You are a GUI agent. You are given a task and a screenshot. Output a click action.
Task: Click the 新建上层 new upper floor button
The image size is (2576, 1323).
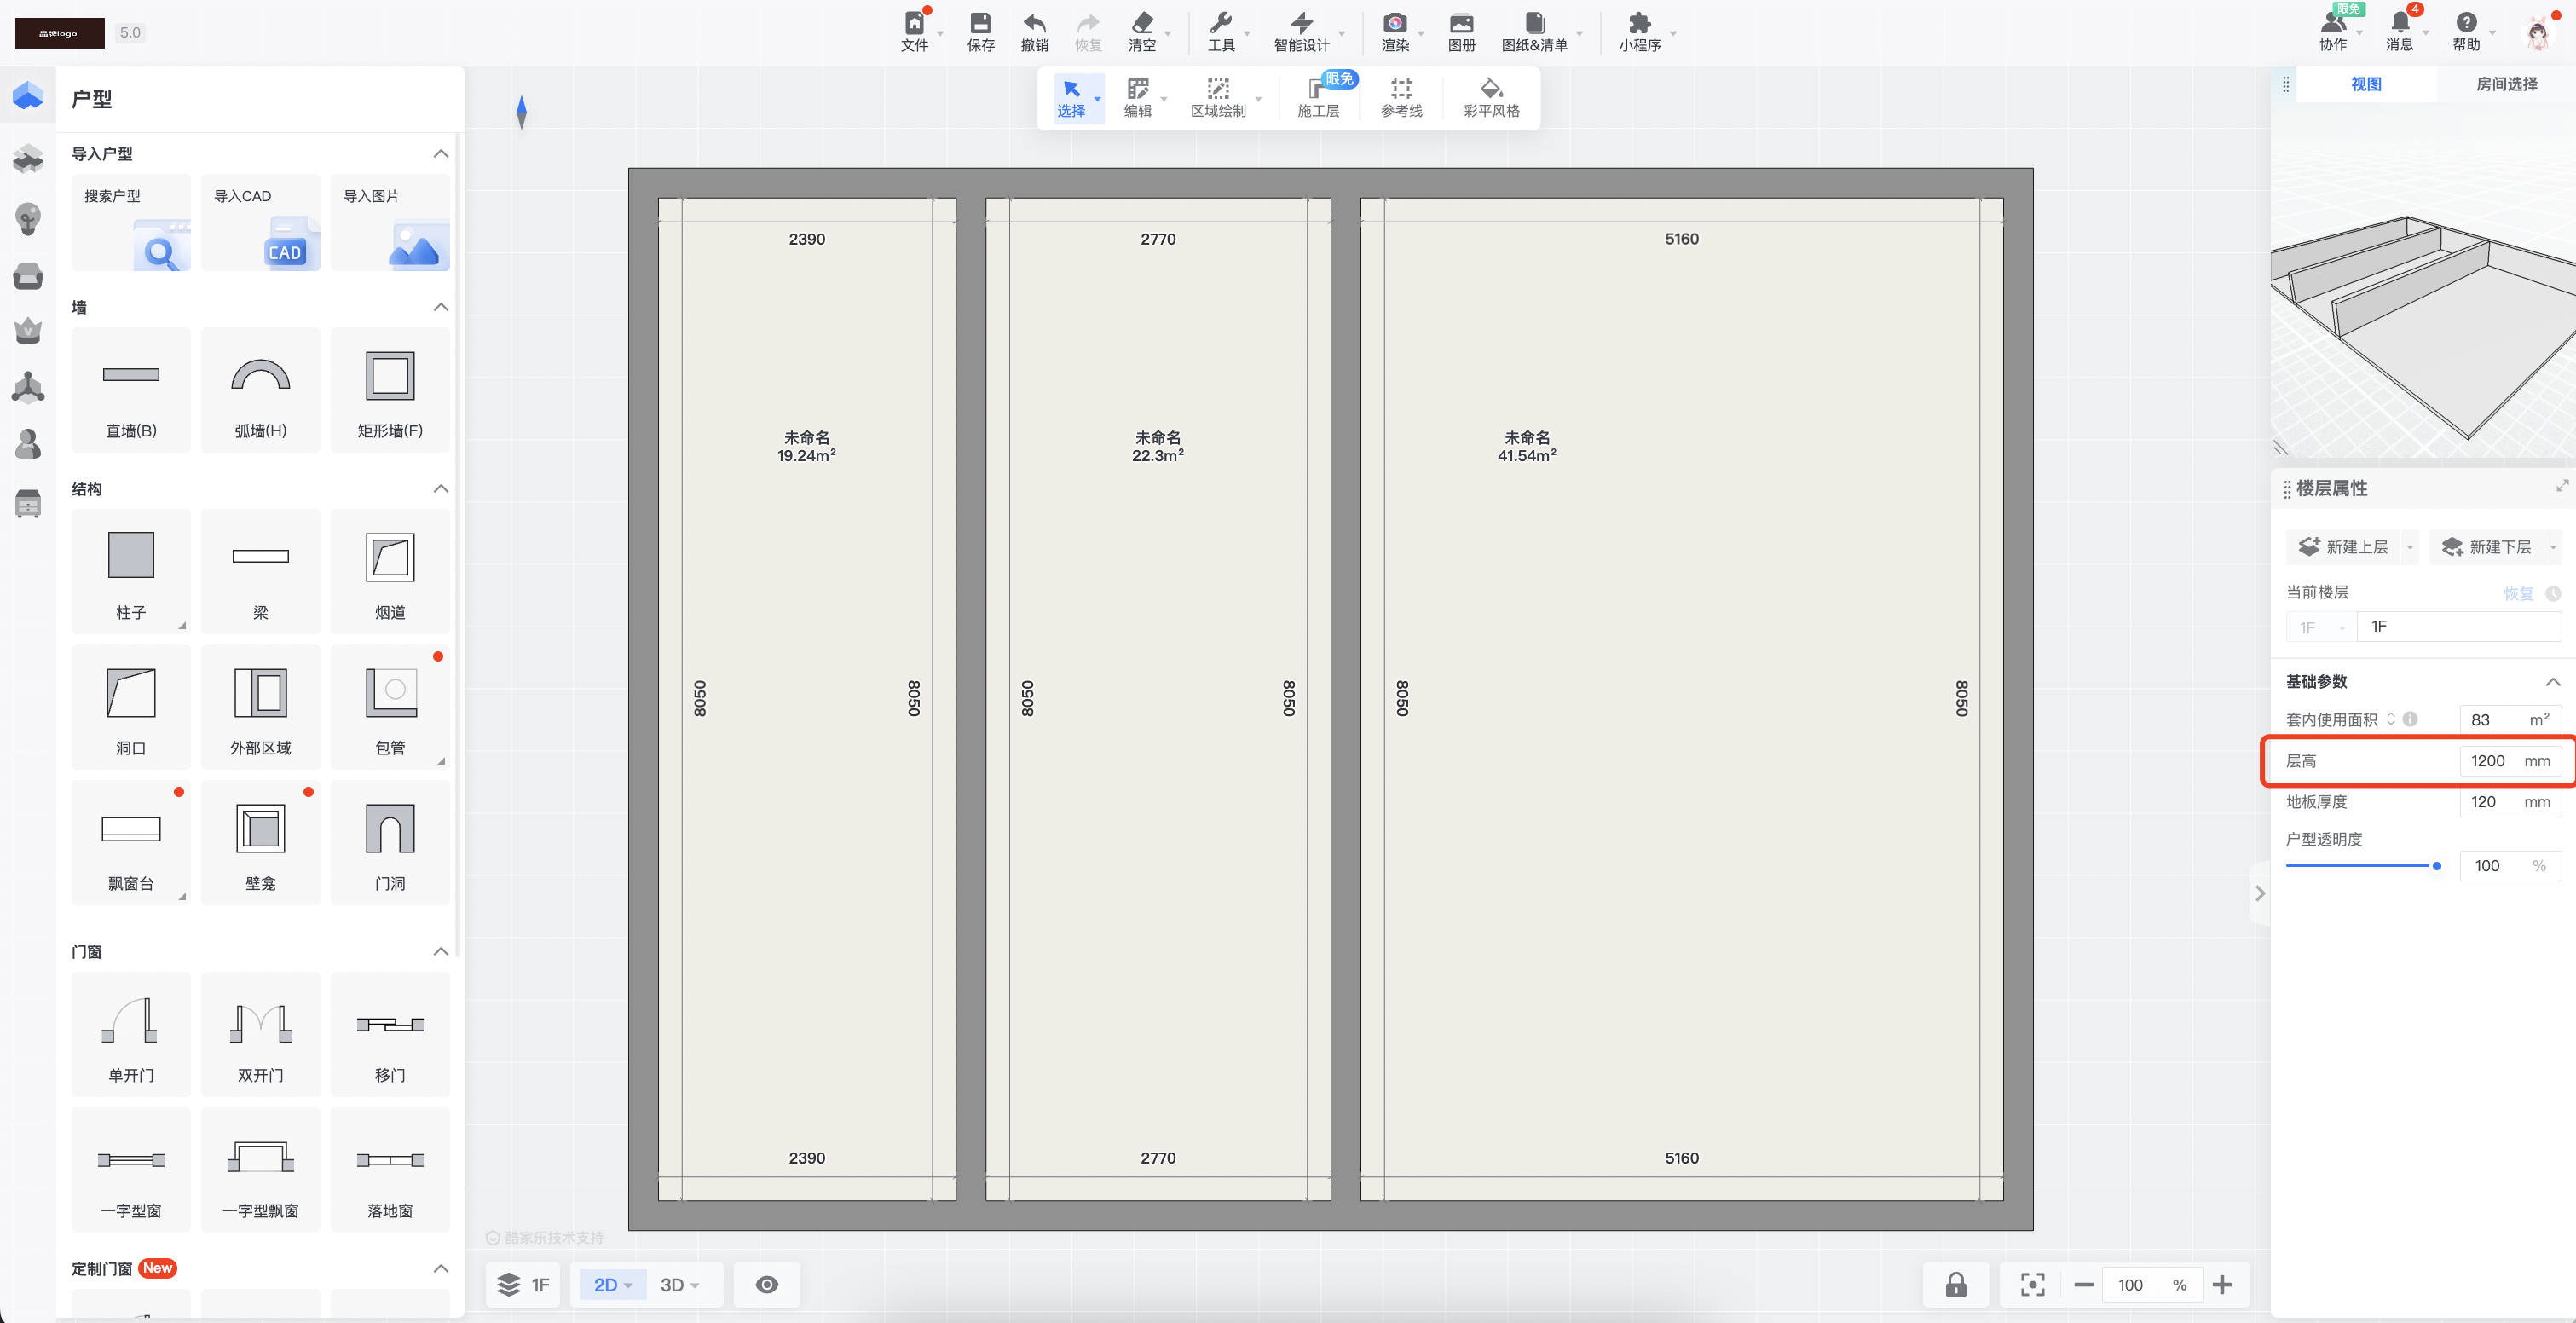pos(2343,547)
